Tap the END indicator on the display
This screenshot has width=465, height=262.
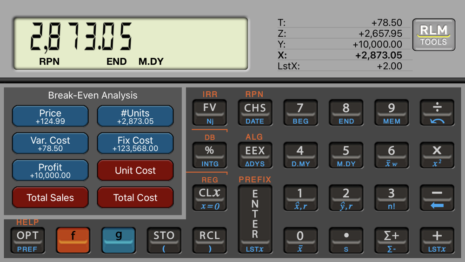pos(117,61)
